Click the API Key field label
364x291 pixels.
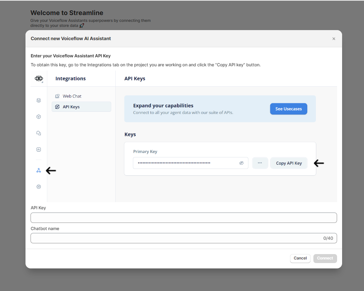coord(38,208)
